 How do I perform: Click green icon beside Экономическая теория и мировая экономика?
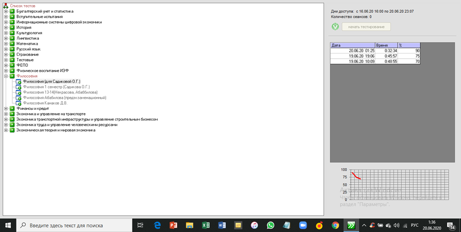point(12,130)
